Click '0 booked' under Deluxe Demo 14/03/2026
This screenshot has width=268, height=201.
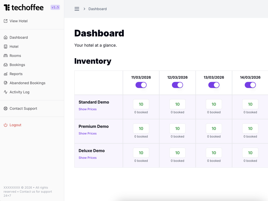tap(250, 161)
